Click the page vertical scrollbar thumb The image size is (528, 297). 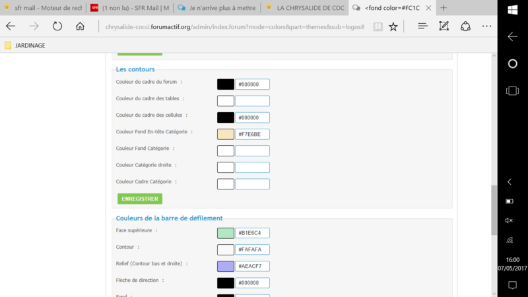coord(494,210)
